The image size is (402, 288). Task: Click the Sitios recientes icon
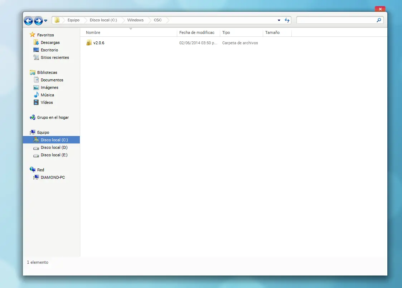pos(36,57)
